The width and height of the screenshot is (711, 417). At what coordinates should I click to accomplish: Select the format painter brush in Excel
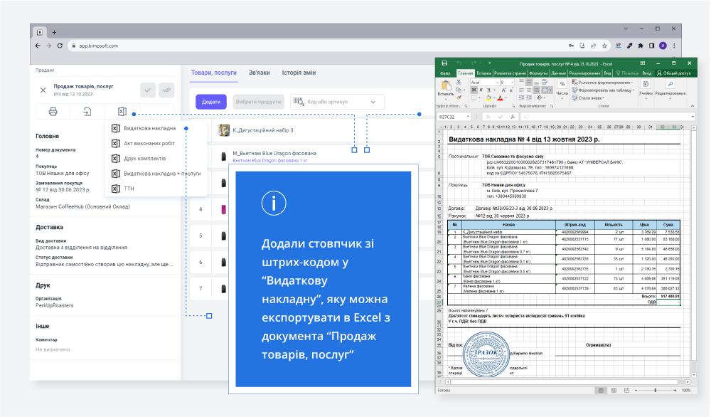pyautogui.click(x=460, y=97)
